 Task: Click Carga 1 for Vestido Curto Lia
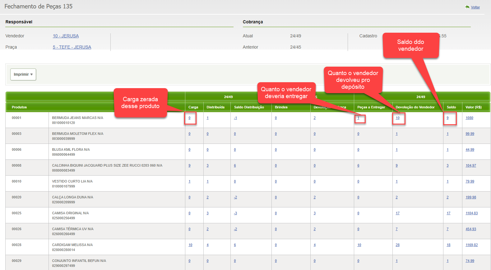[189, 181]
